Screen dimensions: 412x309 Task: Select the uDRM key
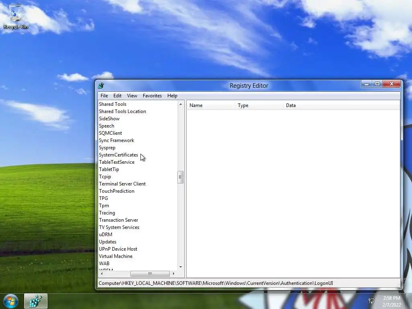click(x=106, y=235)
